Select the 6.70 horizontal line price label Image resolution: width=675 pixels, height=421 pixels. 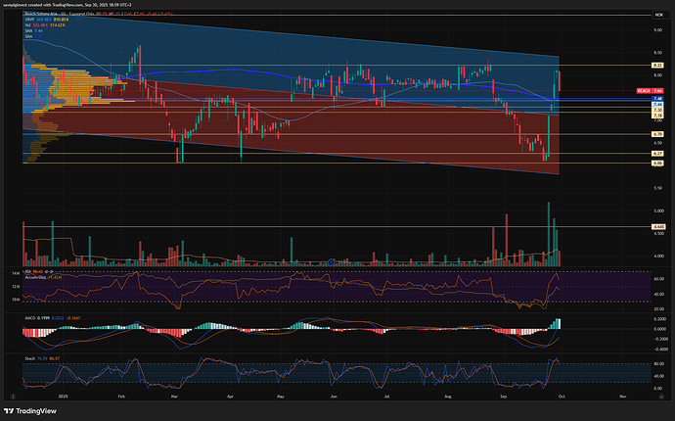pos(657,133)
